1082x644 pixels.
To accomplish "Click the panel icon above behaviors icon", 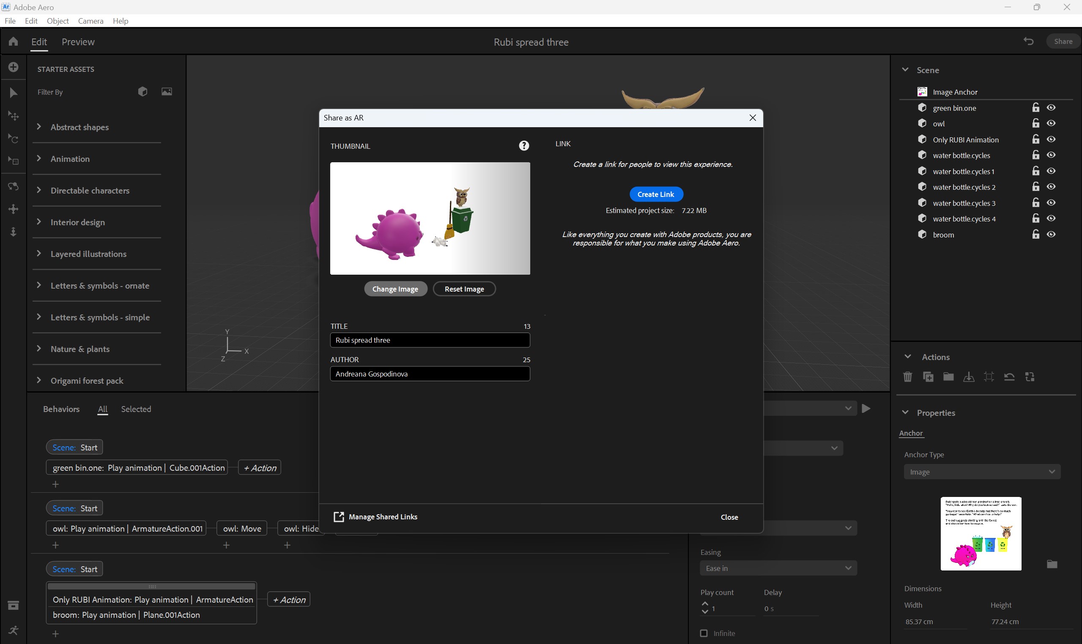I will [14, 606].
